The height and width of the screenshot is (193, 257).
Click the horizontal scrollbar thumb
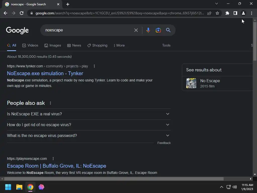tap(114, 179)
